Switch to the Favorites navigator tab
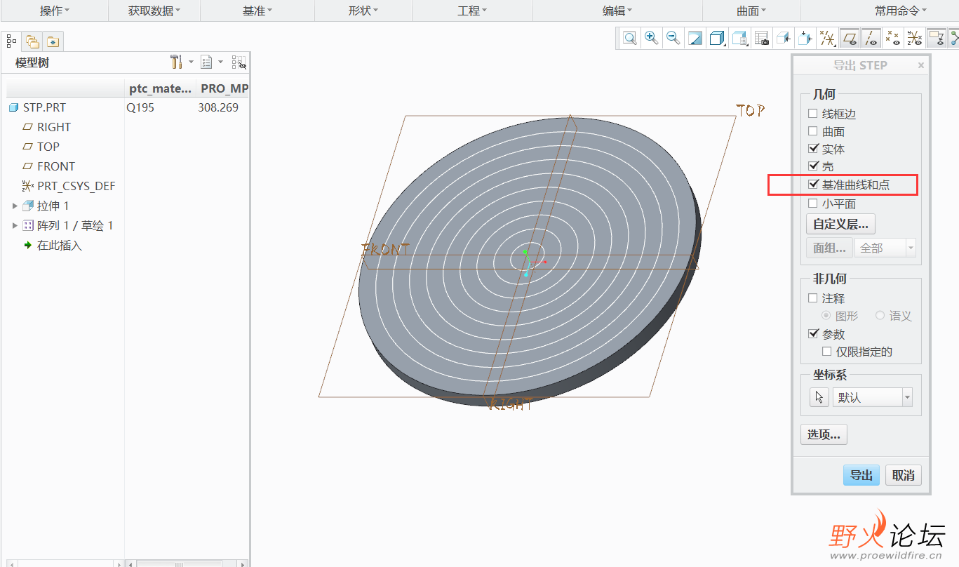The image size is (959, 567). point(53,41)
